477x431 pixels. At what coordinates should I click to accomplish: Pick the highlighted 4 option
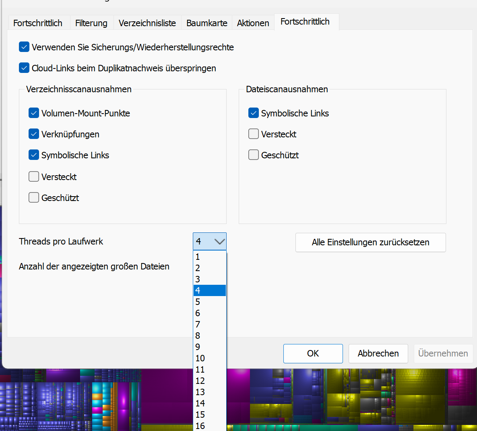(x=210, y=291)
